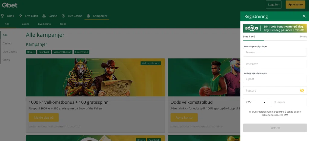Click the chip icon beside Live Casino
This screenshot has height=141, width=309.
(x=63, y=16)
